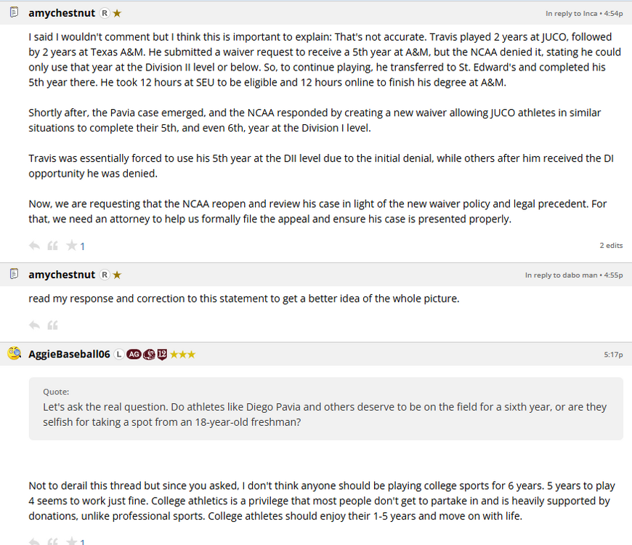Click the gold star next to the first amychestnut username
This screenshot has height=545, width=632.
tap(117, 13)
